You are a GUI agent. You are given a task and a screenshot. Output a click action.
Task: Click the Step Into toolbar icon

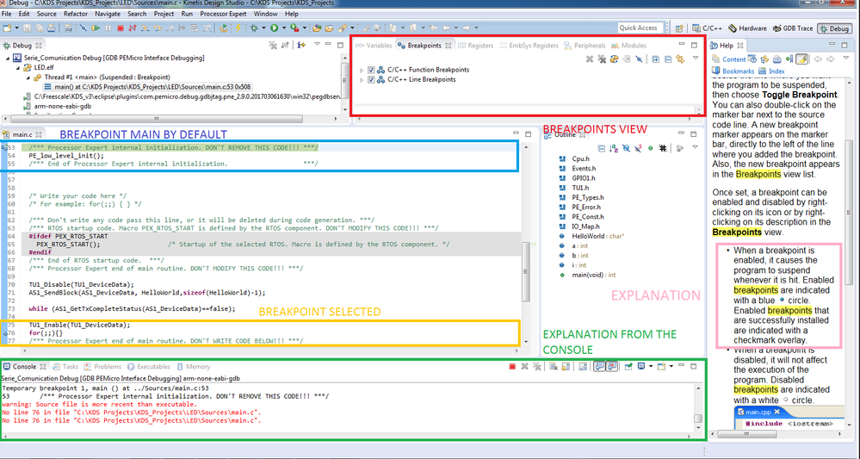pos(145,28)
